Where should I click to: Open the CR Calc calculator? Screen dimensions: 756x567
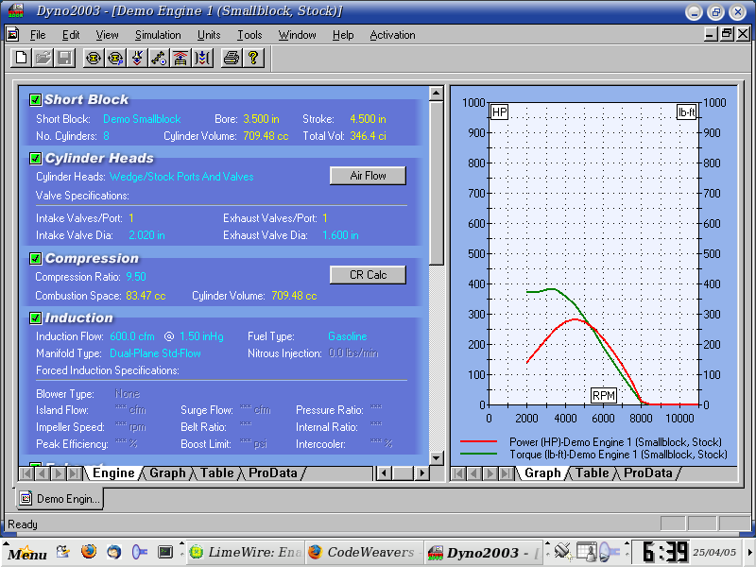click(x=368, y=275)
